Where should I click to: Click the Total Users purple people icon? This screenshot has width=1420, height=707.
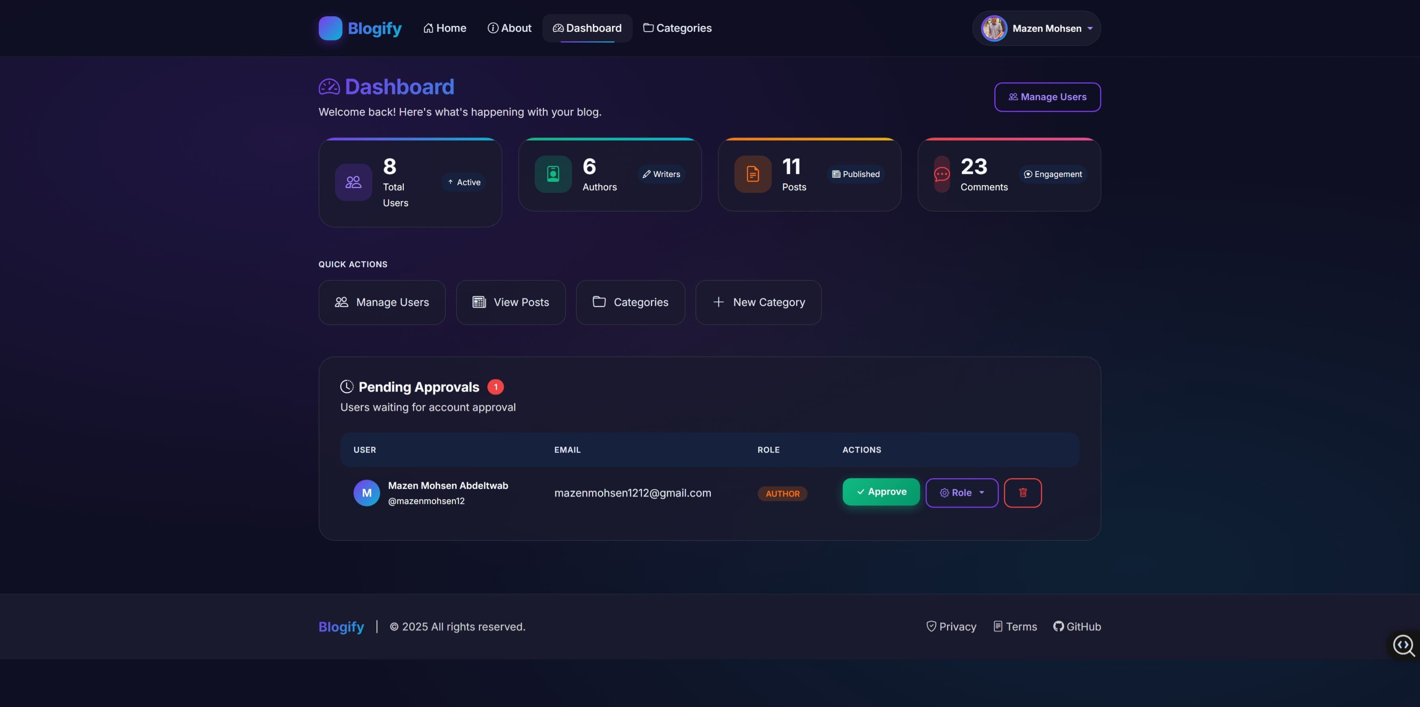(x=353, y=182)
